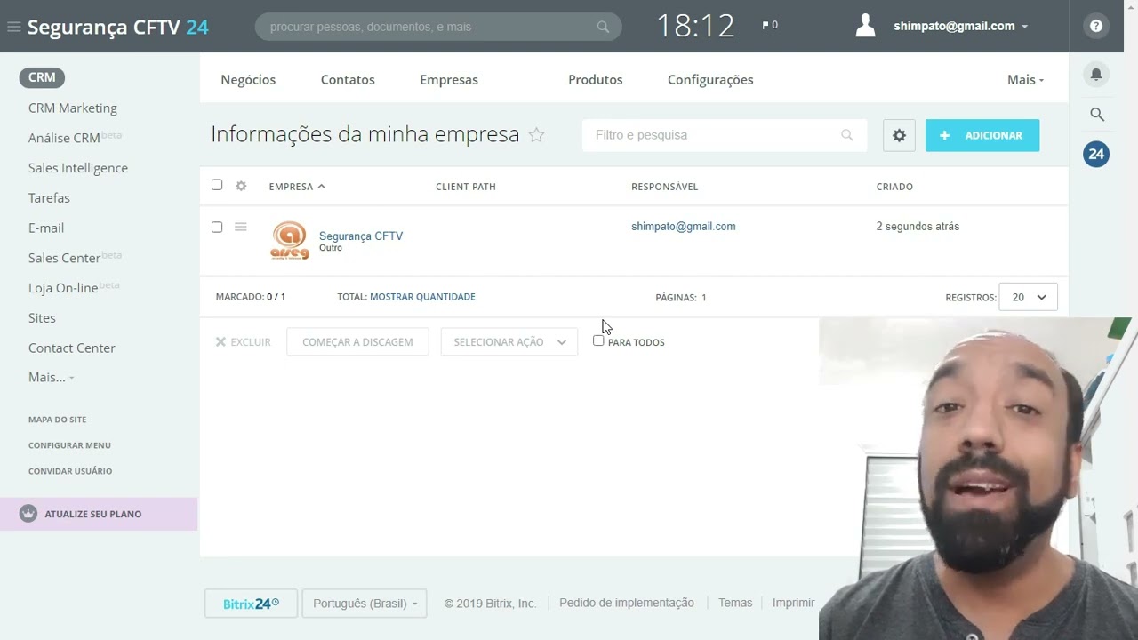This screenshot has height=640, width=1138.
Task: Expand Mais... in the left sidebar
Action: (x=51, y=377)
